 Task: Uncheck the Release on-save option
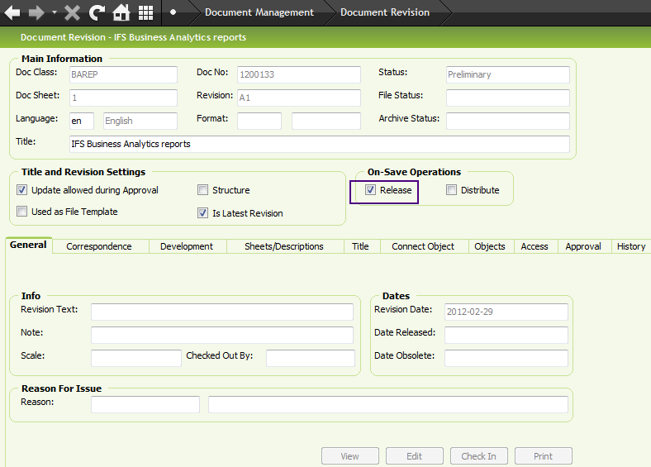[x=370, y=190]
